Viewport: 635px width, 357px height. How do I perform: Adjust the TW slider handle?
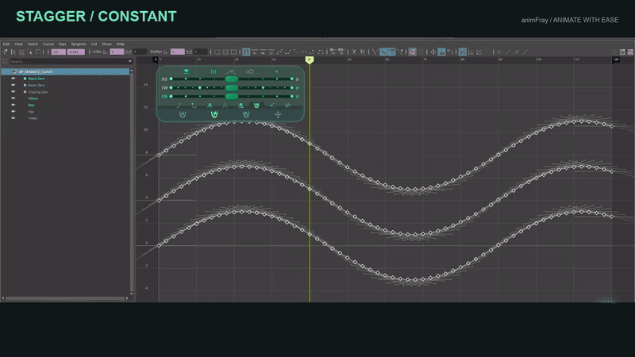[x=232, y=88]
